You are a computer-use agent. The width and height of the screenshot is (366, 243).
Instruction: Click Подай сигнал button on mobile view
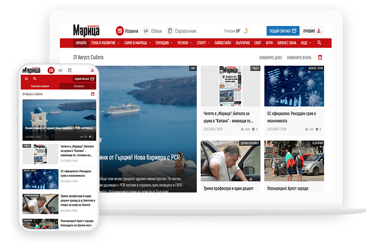coord(84,79)
